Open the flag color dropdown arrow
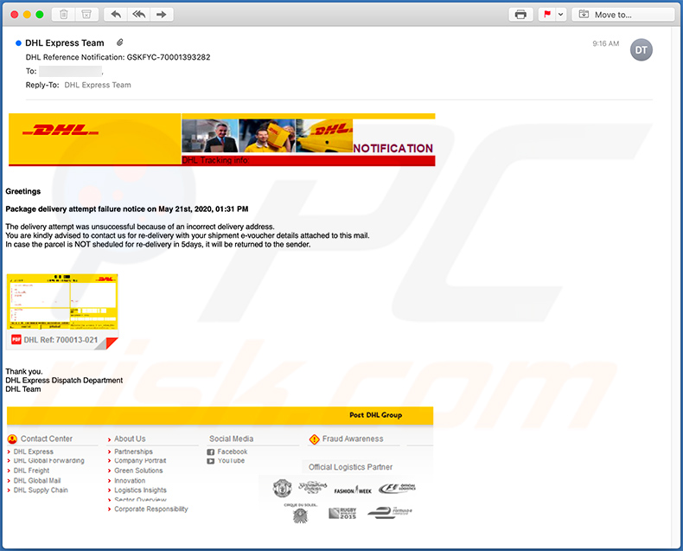683x551 pixels. point(560,15)
